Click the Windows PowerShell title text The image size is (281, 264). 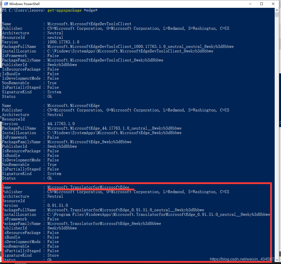click(x=24, y=4)
